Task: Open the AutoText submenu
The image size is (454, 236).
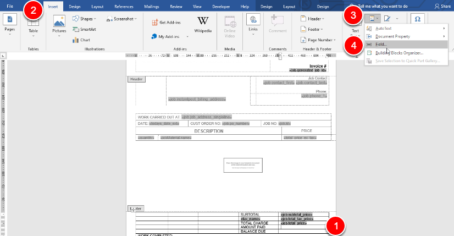Action: [x=406, y=29]
